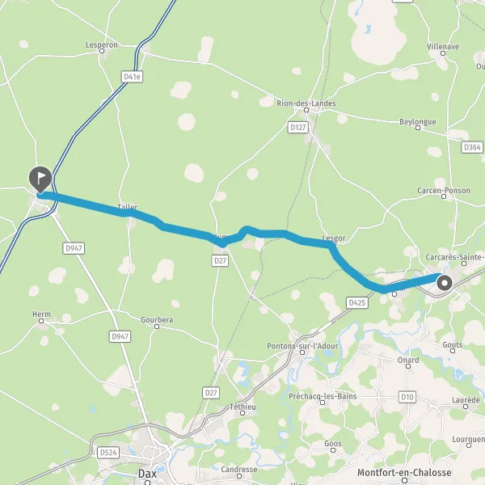Click the route end circle marker
This screenshot has width=485, height=485.
click(445, 283)
